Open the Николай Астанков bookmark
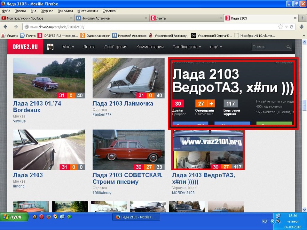 point(130,36)
